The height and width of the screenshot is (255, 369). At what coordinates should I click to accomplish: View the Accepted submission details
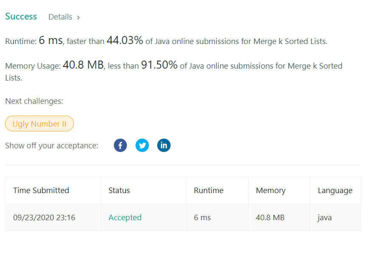[x=125, y=217]
